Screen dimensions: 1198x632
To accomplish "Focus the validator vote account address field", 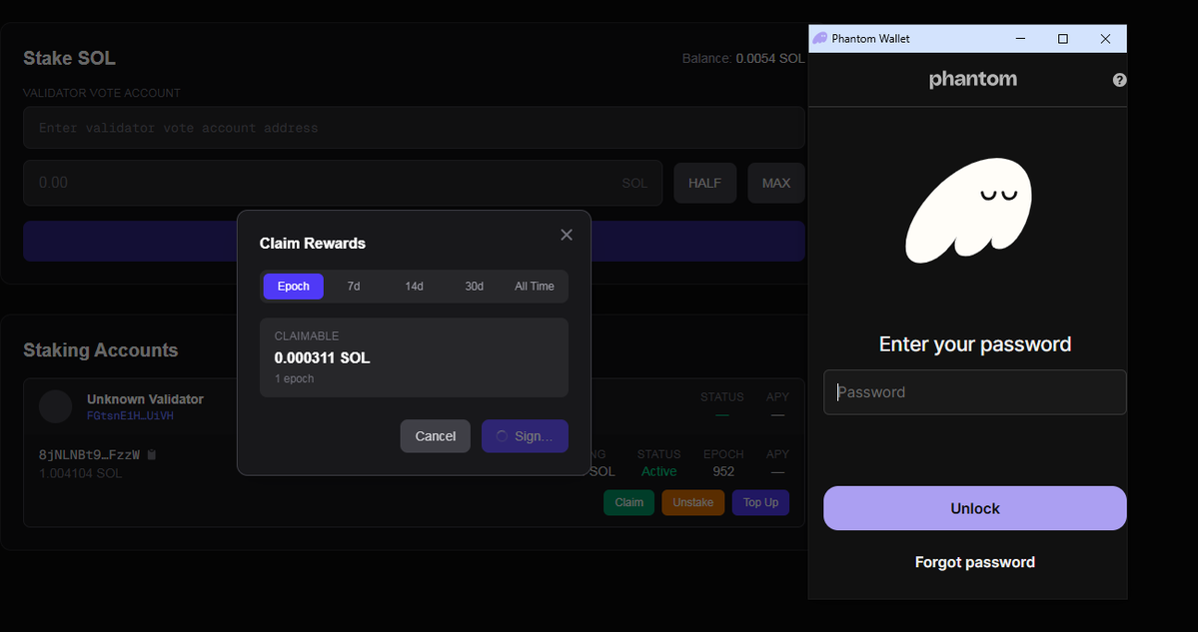I will 414,128.
